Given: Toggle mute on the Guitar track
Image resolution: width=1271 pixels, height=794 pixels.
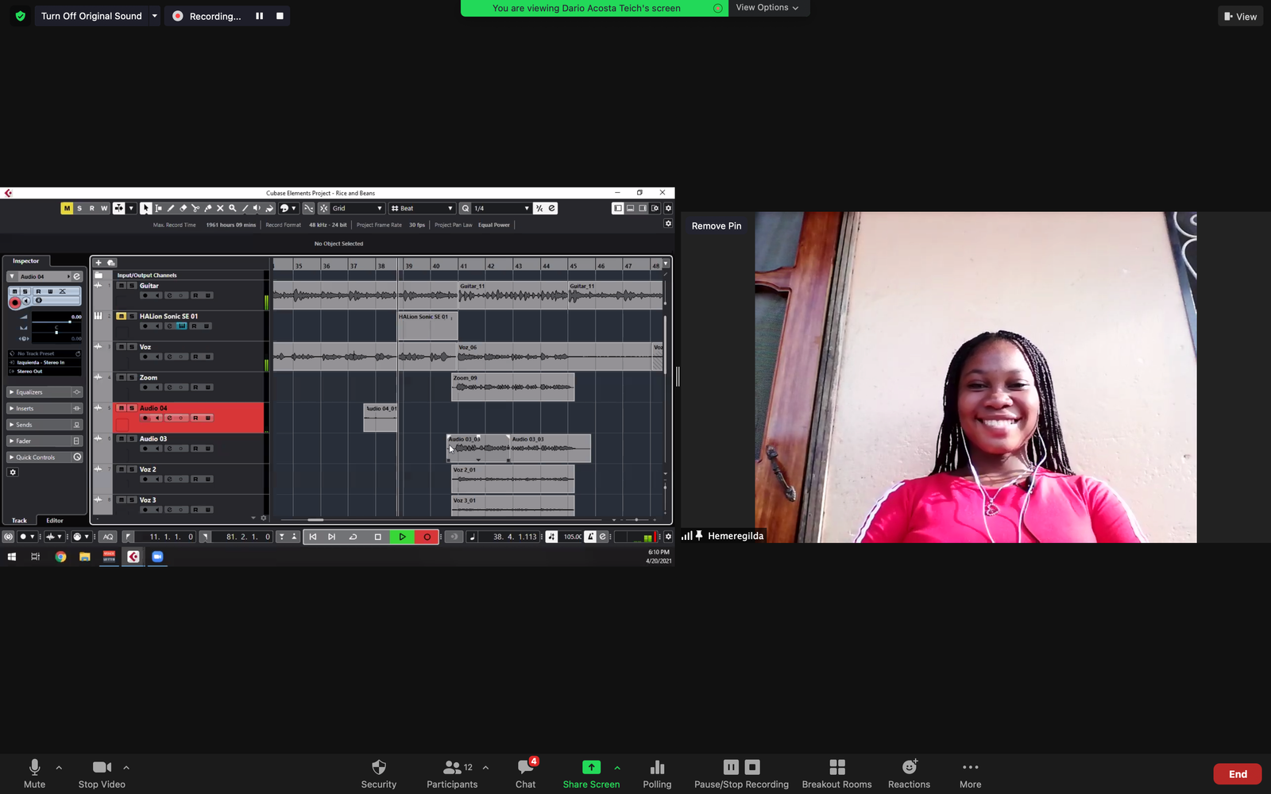Looking at the screenshot, I should click(x=121, y=286).
